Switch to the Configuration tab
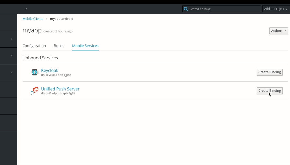Screen dimensions: 290x165 (x=34, y=46)
